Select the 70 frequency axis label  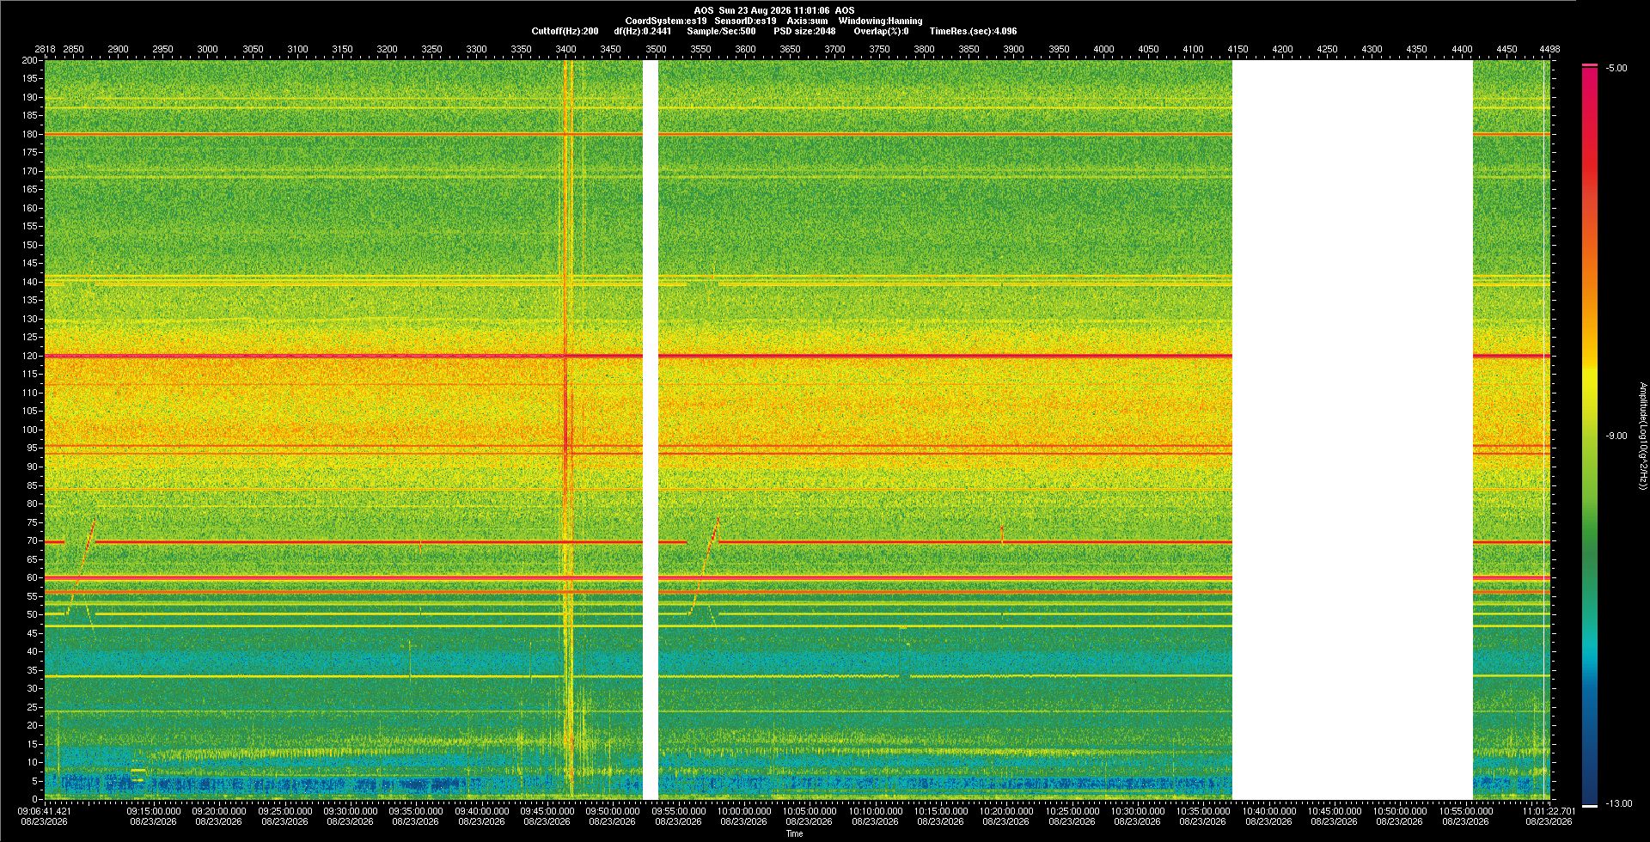[33, 540]
